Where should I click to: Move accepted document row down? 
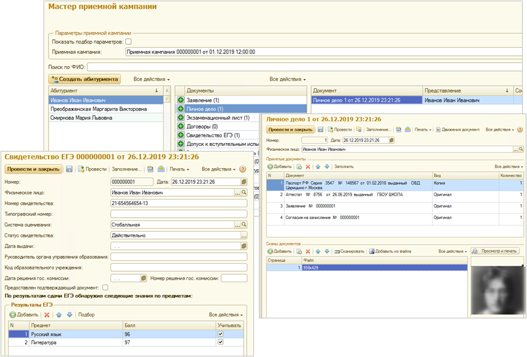tap(326, 166)
